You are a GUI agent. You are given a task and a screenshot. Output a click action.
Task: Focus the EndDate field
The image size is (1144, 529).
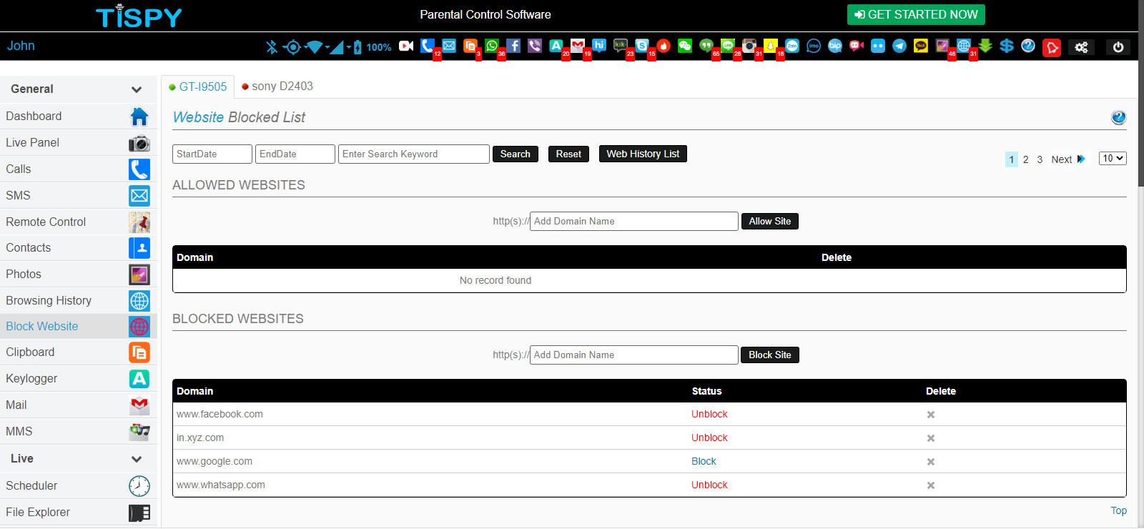pos(295,154)
